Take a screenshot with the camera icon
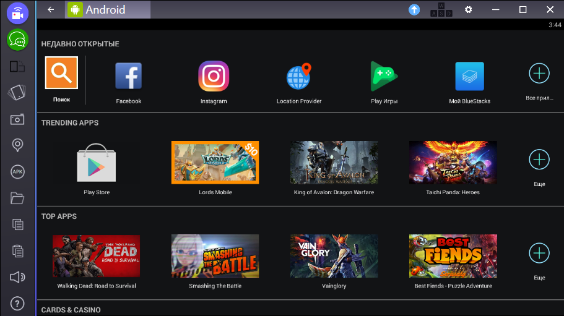This screenshot has width=564, height=316. 17,119
